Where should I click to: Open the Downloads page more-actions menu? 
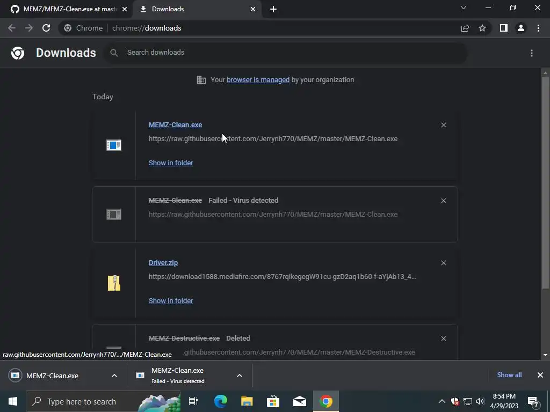point(532,53)
